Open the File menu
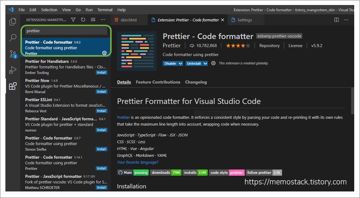The height and width of the screenshot is (198, 360). (22, 10)
